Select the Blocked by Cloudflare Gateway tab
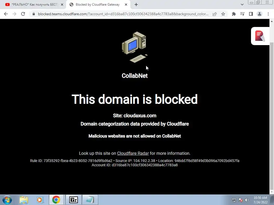This screenshot has width=274, height=205. pyautogui.click(x=97, y=5)
